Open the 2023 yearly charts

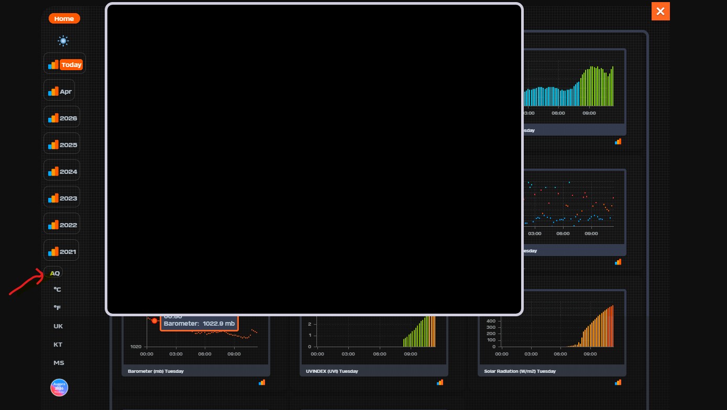pos(62,198)
